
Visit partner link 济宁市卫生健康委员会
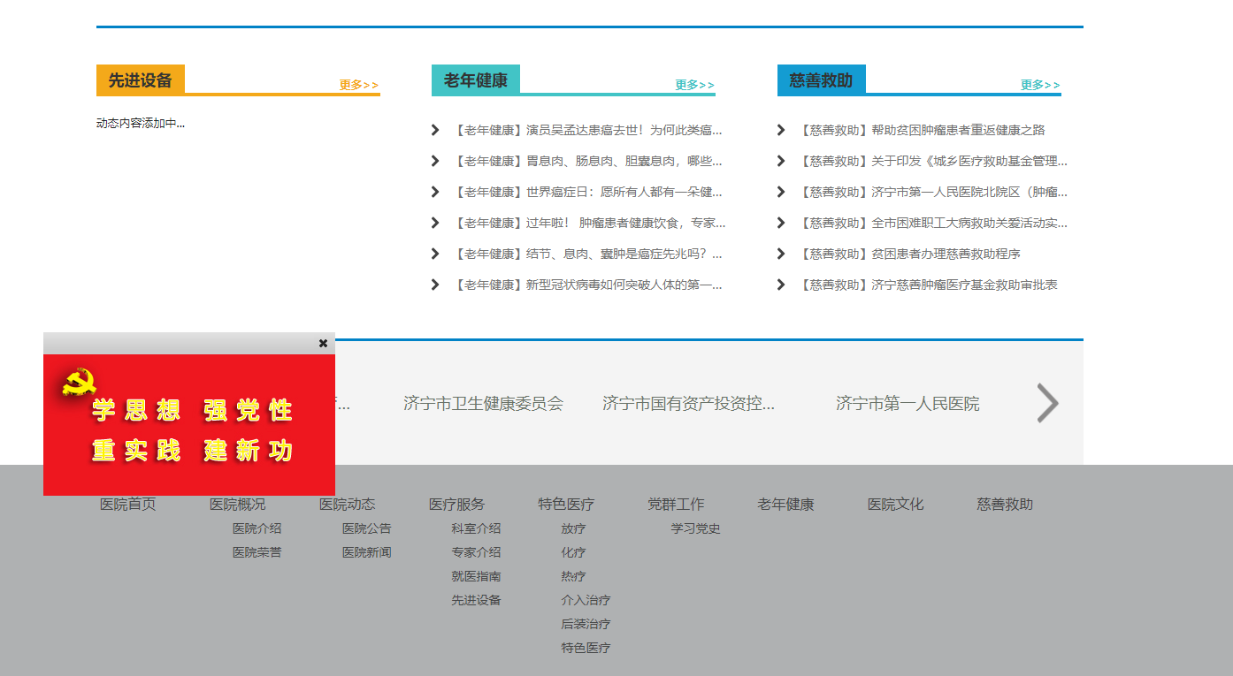[x=483, y=404]
